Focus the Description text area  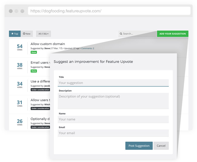click(113, 101)
